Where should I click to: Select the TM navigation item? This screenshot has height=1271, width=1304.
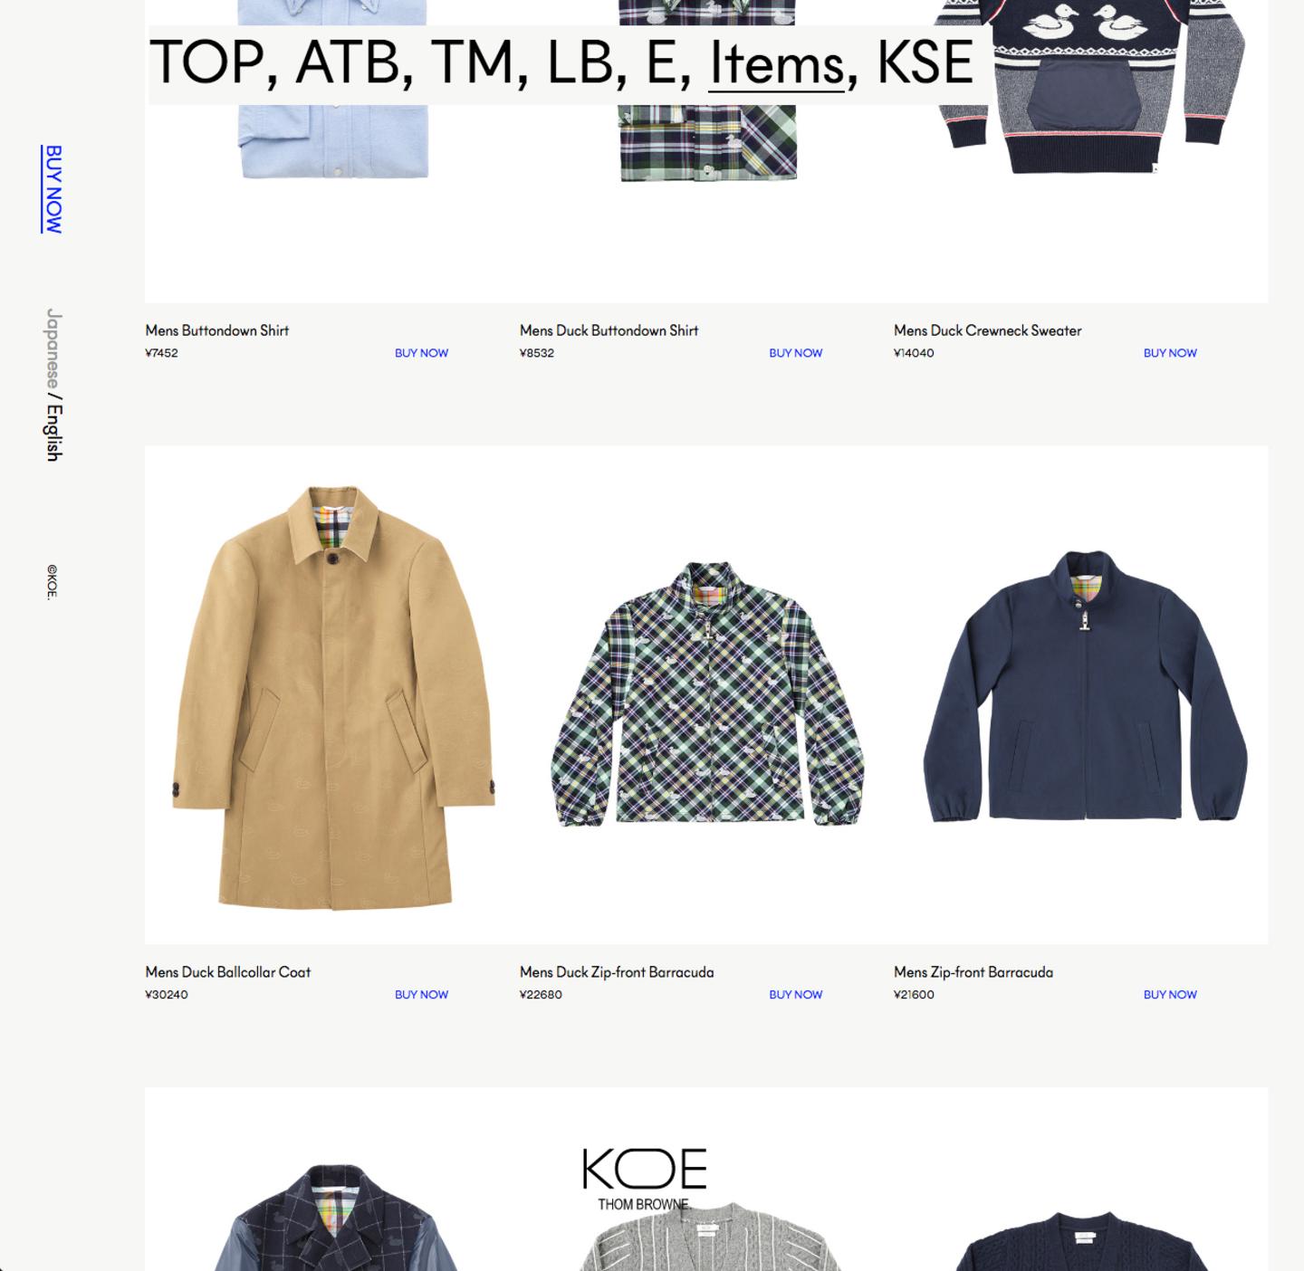coord(471,62)
